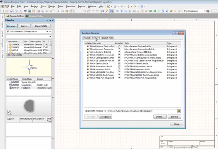Image resolution: width=218 pixels, height=149 pixels.
Task: Click the Search... button in Libraries panel
Action: 25,26
